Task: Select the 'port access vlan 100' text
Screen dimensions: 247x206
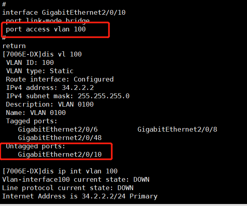Action: pos(46,29)
